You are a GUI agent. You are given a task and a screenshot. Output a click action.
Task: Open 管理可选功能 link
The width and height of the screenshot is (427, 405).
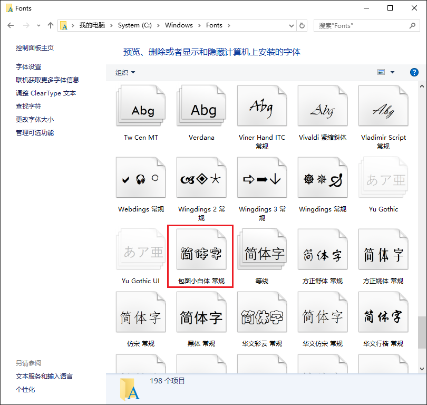click(x=35, y=133)
